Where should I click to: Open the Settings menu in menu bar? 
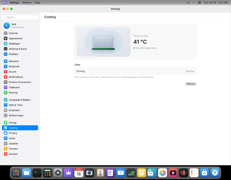(14, 3)
